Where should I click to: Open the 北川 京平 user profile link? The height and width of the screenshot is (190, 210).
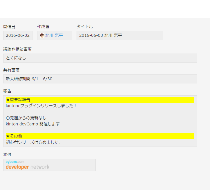pos(54,35)
